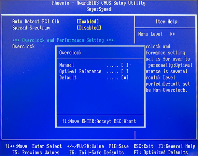198x156 pixels.
Task: Click the Menu Level double-arrow icon
Action: pyautogui.click(x=172, y=34)
